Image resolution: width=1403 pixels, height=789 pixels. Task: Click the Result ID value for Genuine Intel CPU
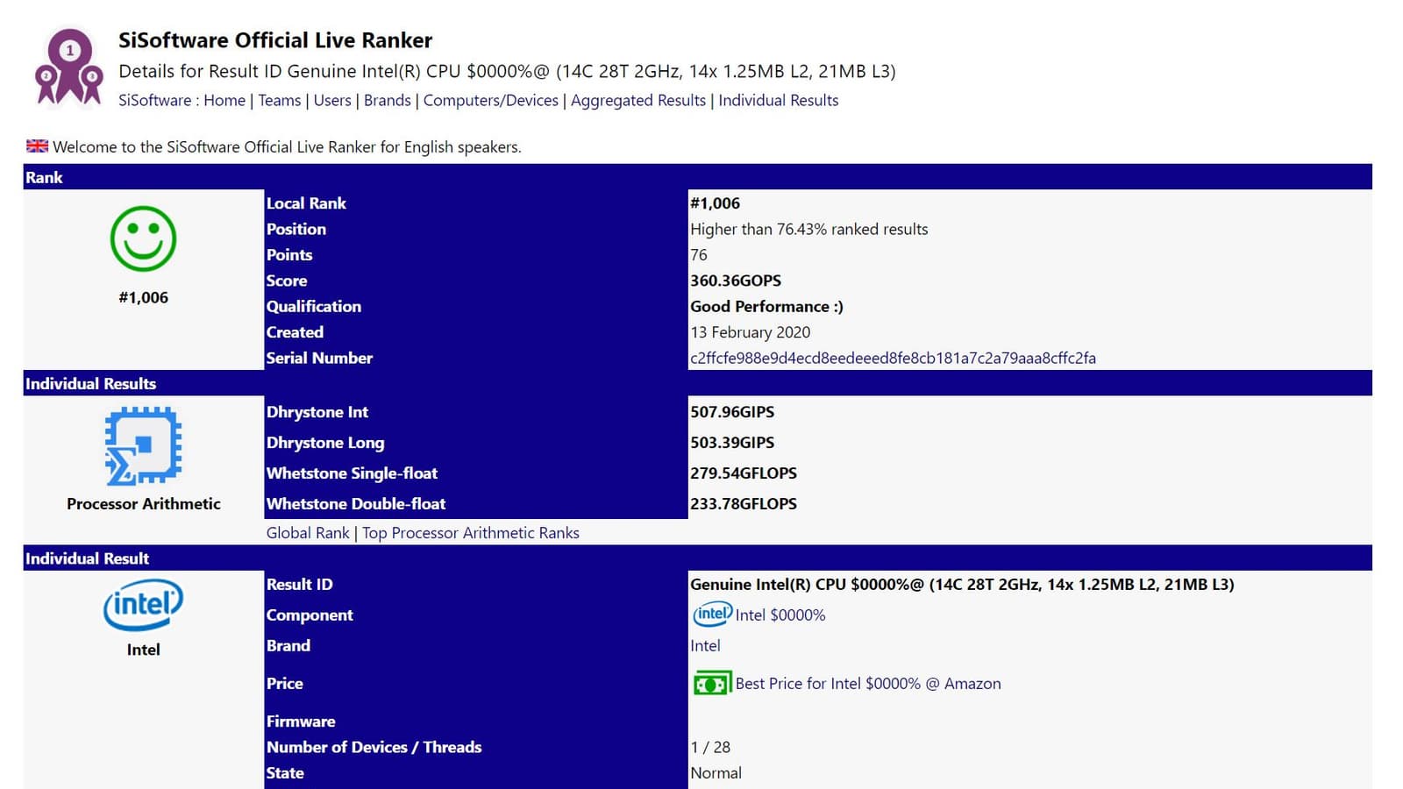click(962, 585)
